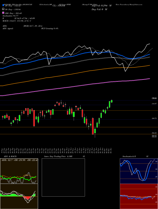Click the '(MGR) 12.7, 29, 22.4' ADX values
Screen dimensions: 158x209
[x=33, y=26]
